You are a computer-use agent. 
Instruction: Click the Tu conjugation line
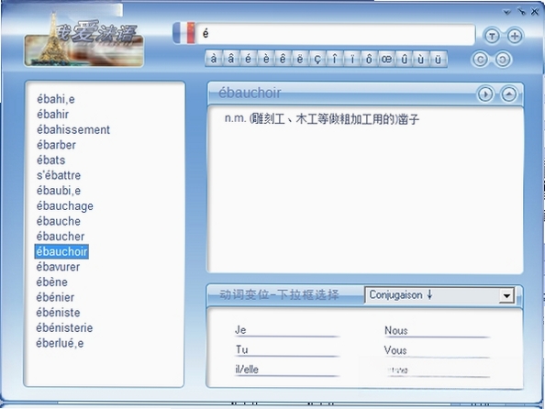pos(287,350)
